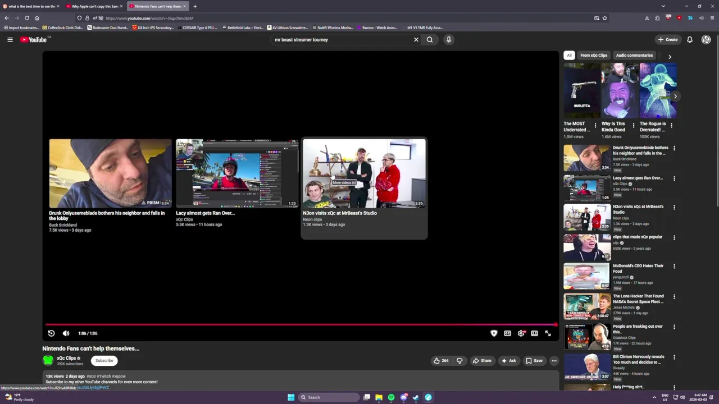The width and height of the screenshot is (719, 404).
Task: Open the notifications bell
Action: [690, 39]
